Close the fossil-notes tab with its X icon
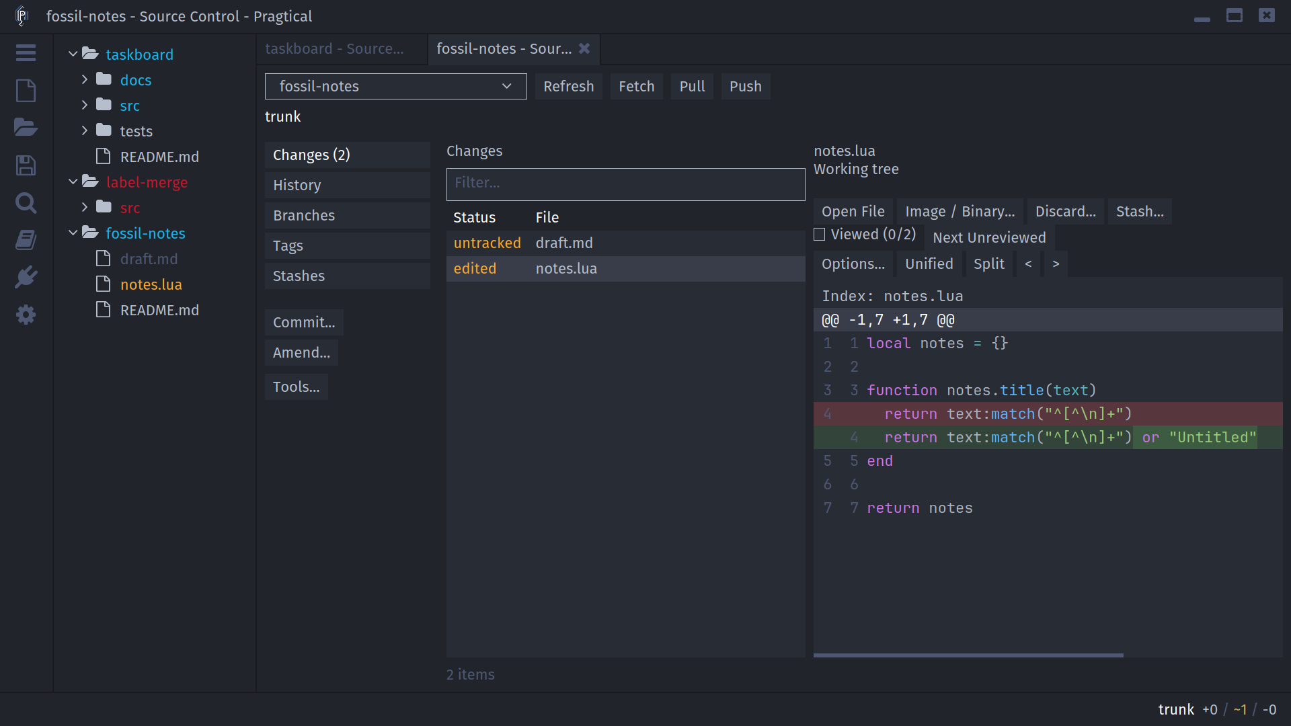Image resolution: width=1291 pixels, height=726 pixels. pyautogui.click(x=584, y=48)
